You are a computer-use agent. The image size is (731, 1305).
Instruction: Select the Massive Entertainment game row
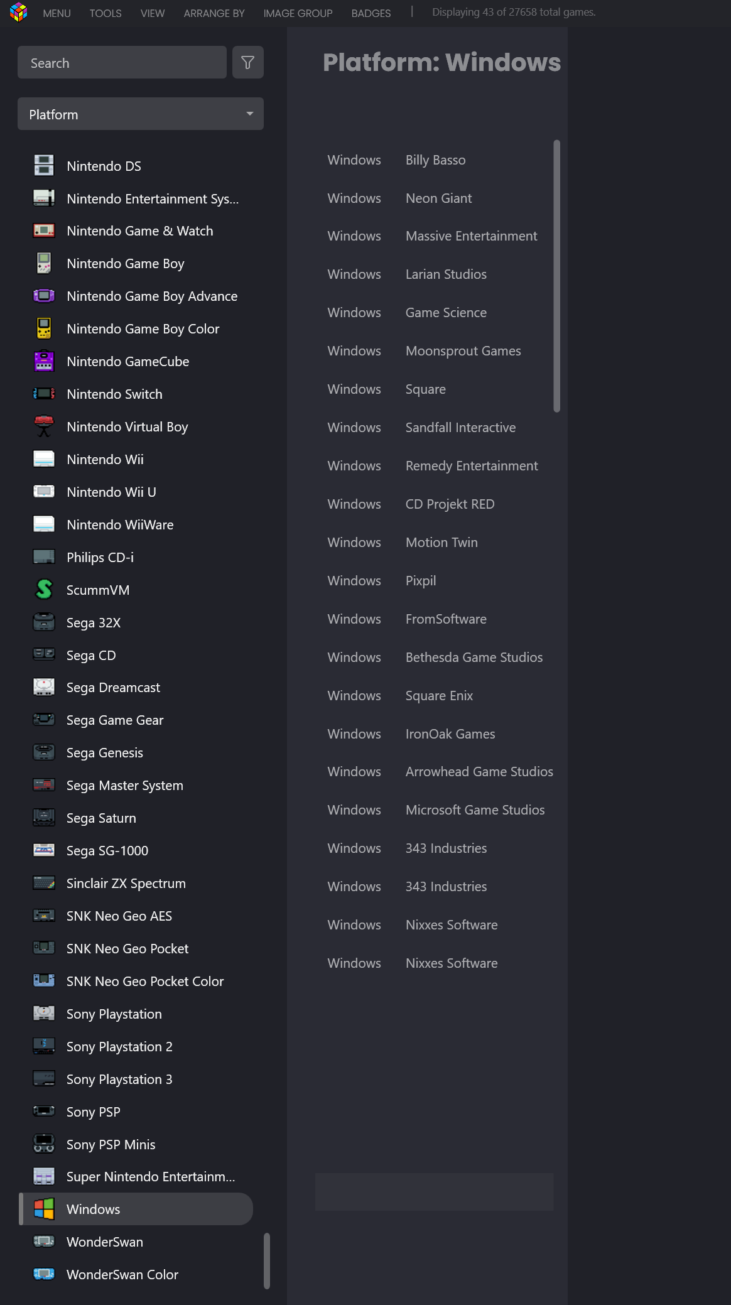434,236
